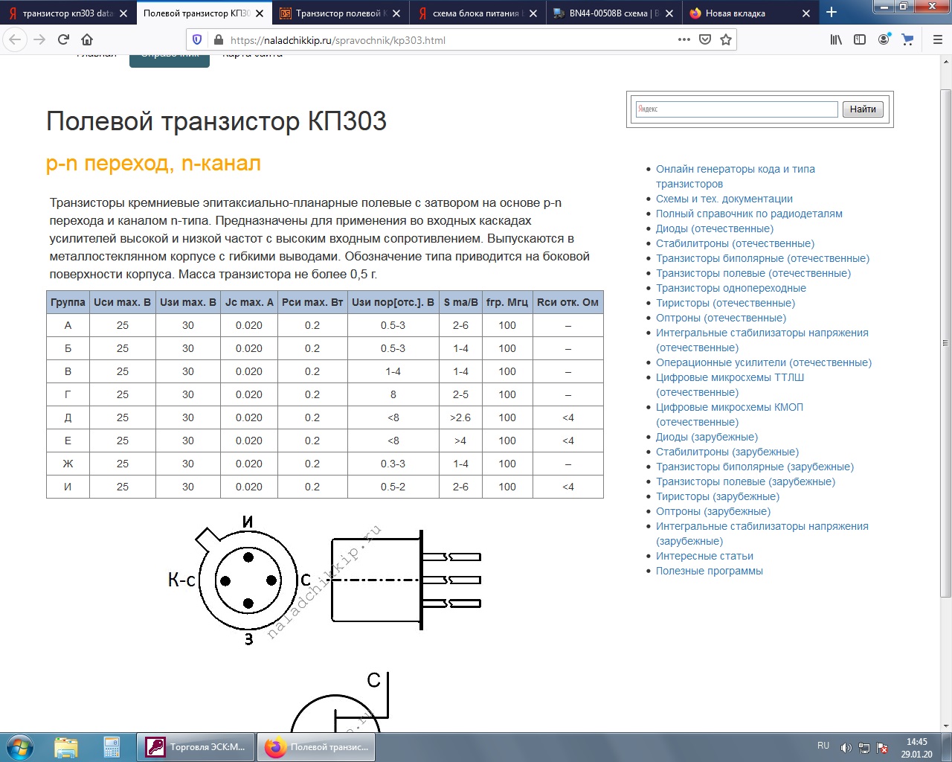Open tracking protection shield icon
The height and width of the screenshot is (762, 952).
pyautogui.click(x=197, y=40)
